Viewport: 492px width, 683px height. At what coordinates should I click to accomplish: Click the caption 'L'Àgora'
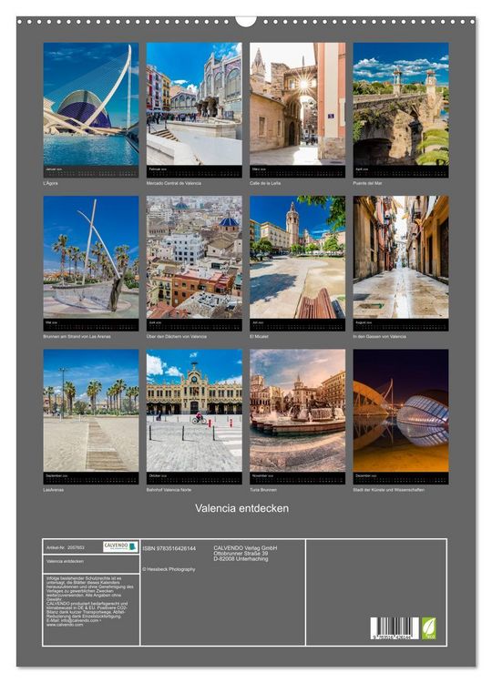pos(50,183)
